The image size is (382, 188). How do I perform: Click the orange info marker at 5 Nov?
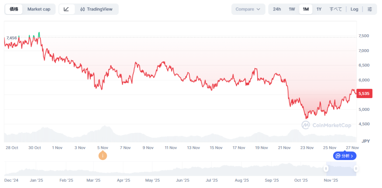click(x=103, y=156)
